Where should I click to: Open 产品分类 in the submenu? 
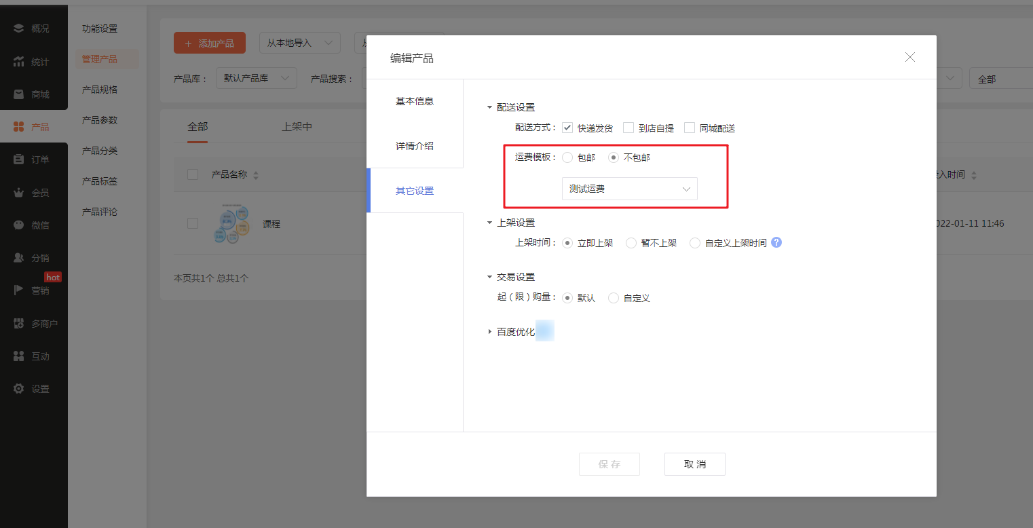[100, 151]
